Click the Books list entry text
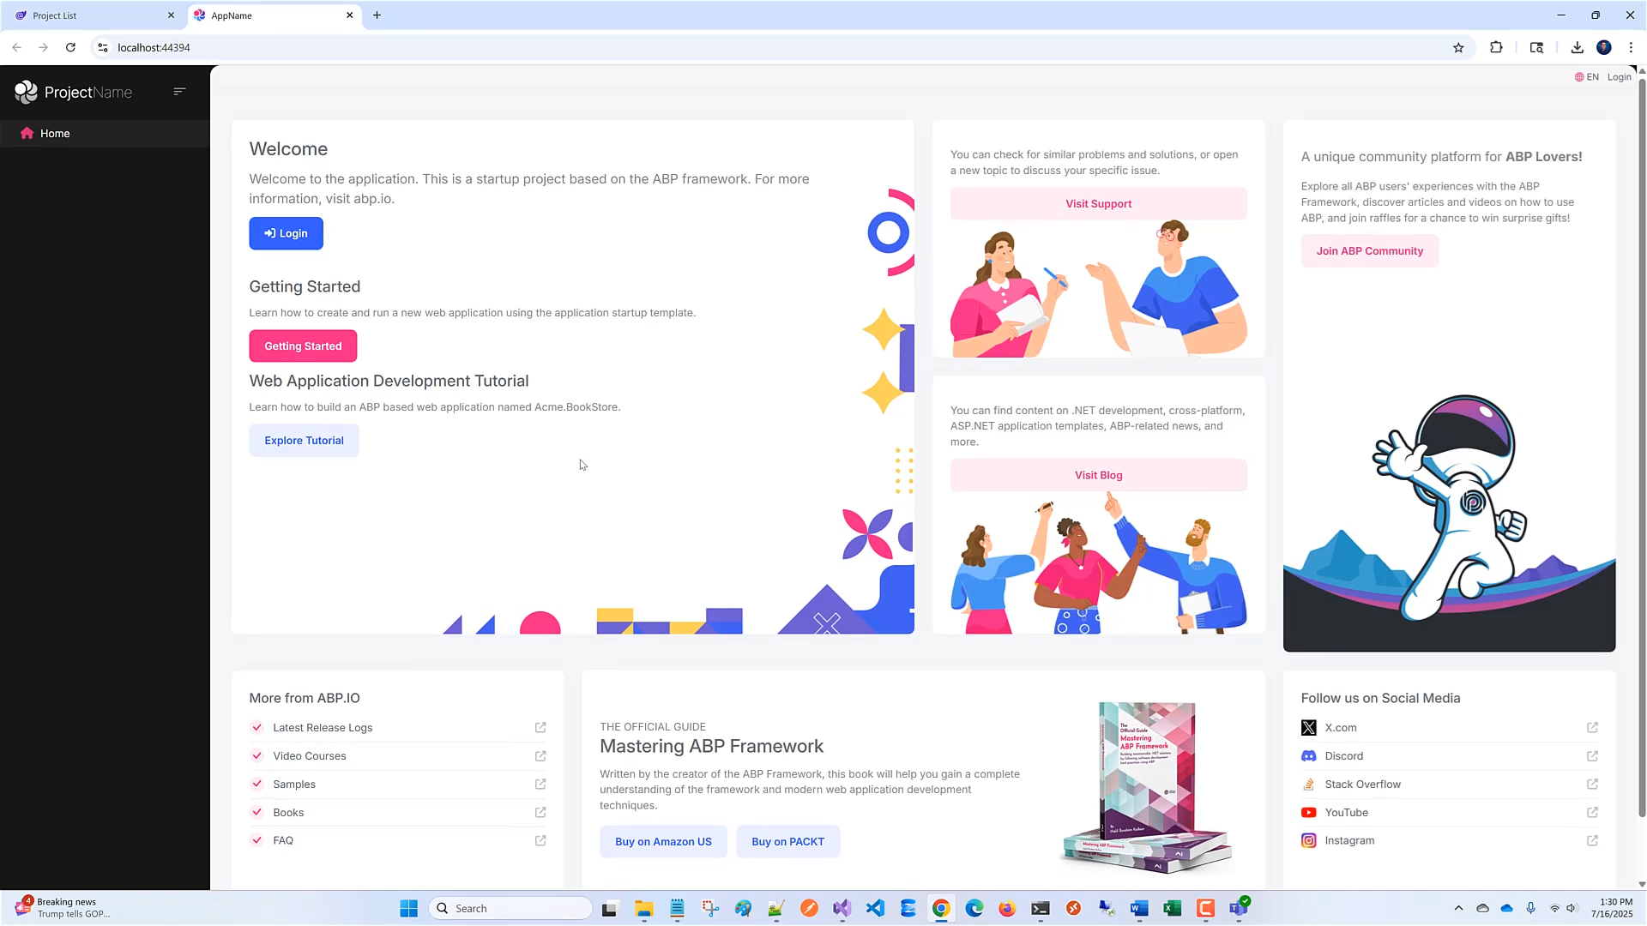Image resolution: width=1647 pixels, height=926 pixels. coord(288,813)
